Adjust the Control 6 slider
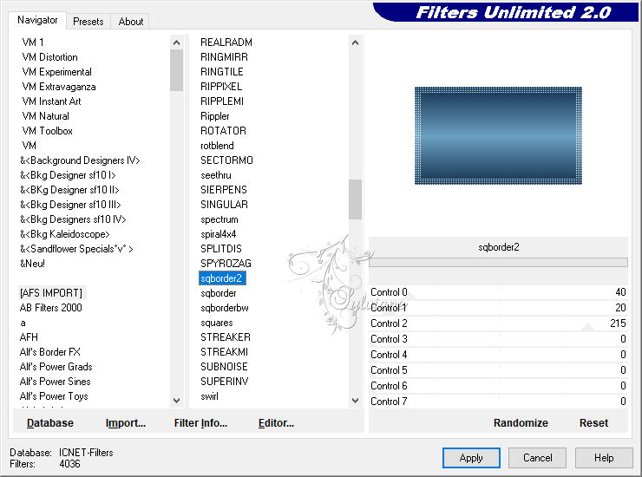The image size is (642, 477). 498,386
